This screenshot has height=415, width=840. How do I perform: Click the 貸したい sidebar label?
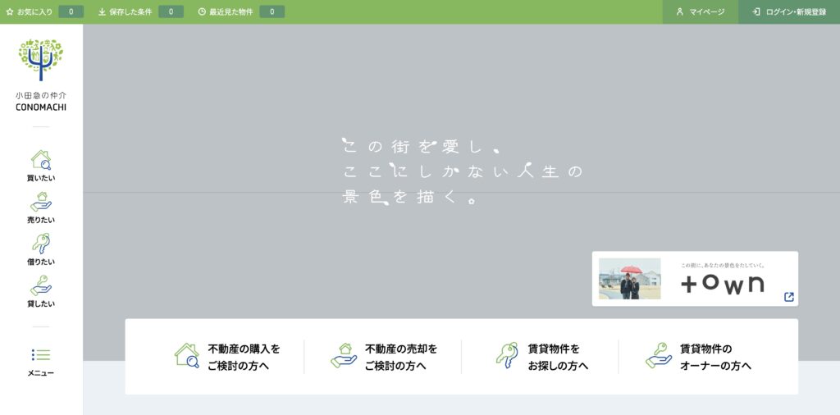pos(41,303)
